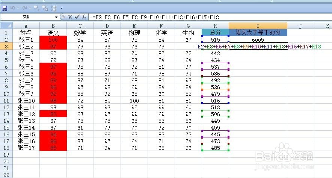Click header cell 化学
The width and height of the screenshot is (332, 178).
pyautogui.click(x=161, y=33)
